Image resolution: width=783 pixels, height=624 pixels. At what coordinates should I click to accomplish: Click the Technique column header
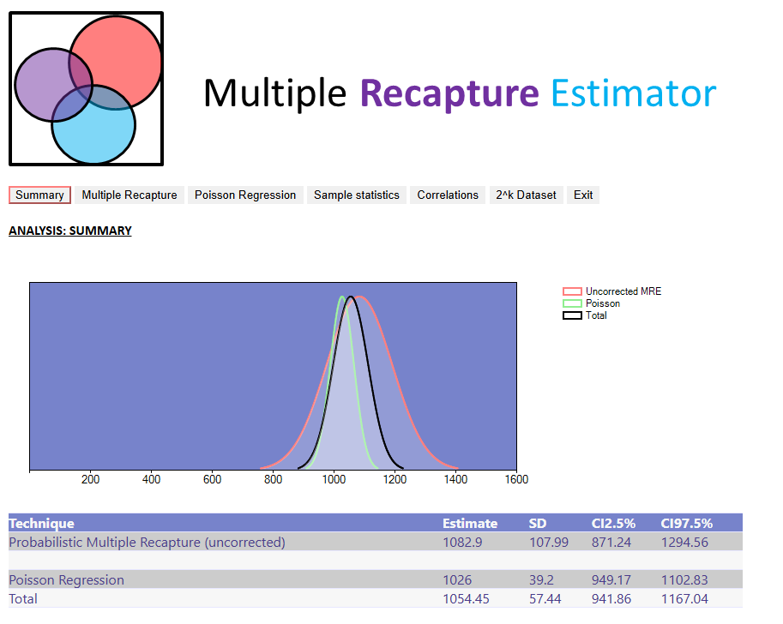(x=41, y=523)
